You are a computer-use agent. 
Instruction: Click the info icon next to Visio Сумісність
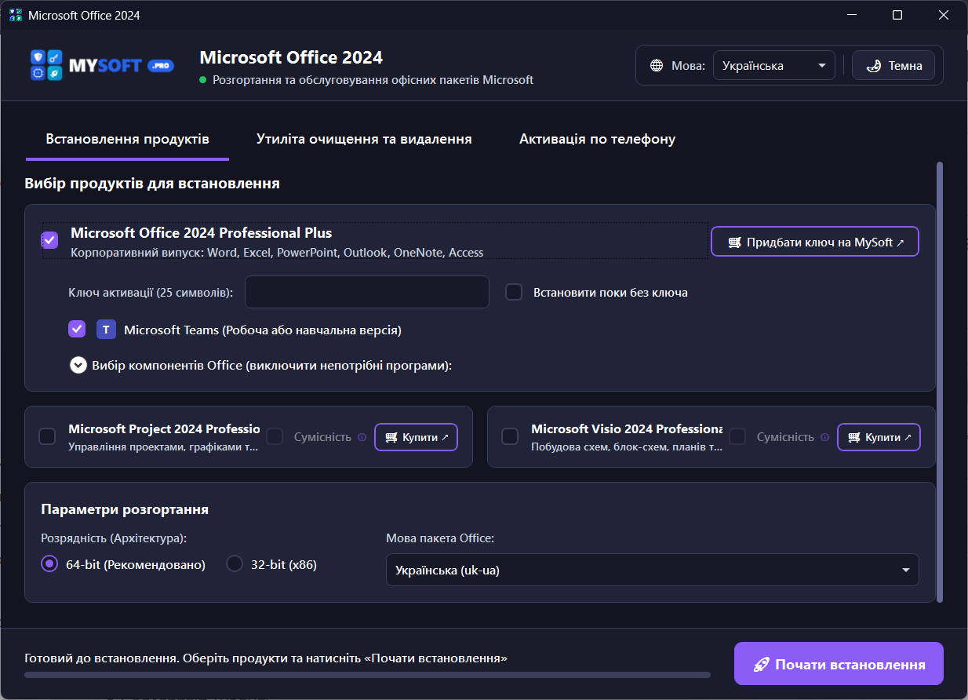(824, 437)
